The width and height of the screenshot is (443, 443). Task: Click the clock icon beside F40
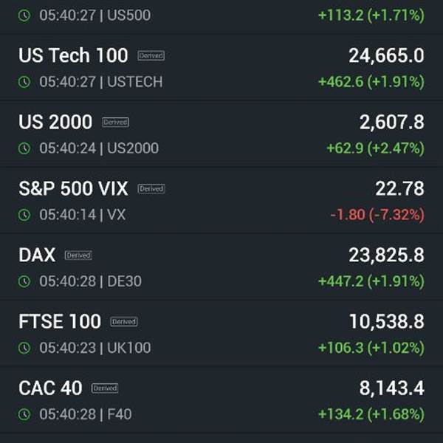click(x=24, y=414)
